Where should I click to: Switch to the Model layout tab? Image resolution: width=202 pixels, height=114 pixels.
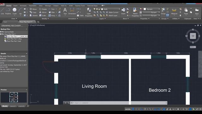point(5,106)
